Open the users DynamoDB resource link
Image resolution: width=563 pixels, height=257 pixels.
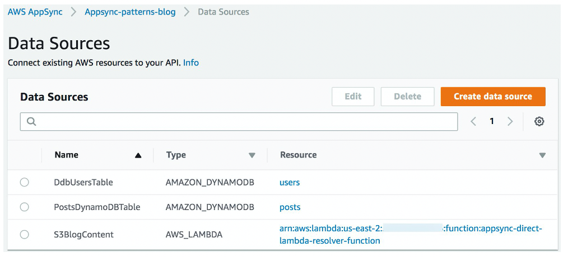[x=290, y=182]
